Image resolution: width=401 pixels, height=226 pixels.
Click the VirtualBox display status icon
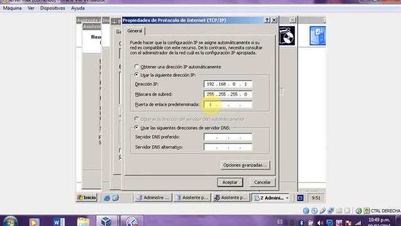[347, 211]
